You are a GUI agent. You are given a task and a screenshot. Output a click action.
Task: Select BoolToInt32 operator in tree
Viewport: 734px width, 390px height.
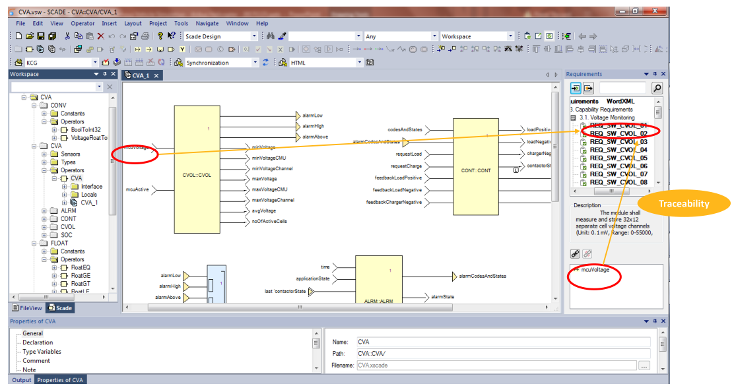tap(86, 130)
